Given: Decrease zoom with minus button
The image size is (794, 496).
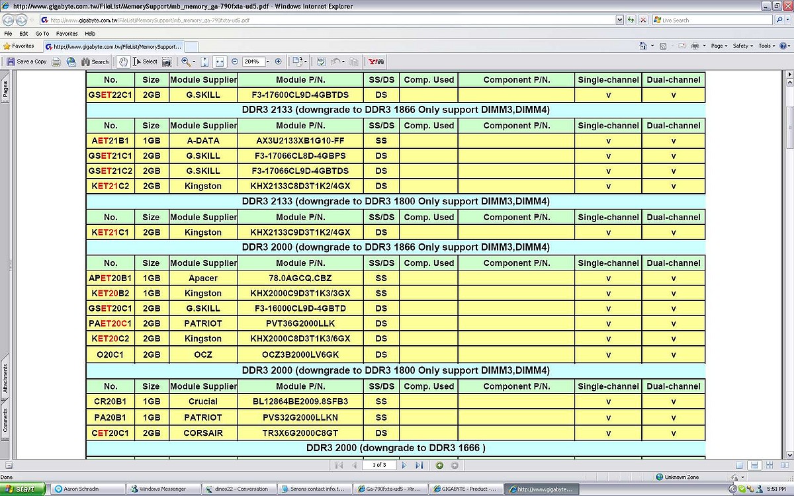Looking at the screenshot, I should 234,62.
